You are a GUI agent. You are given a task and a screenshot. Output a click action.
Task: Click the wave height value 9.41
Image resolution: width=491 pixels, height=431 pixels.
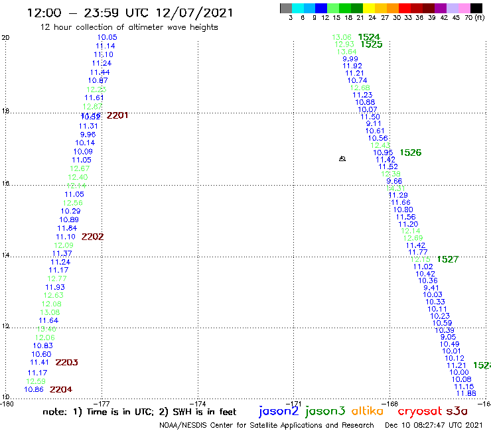[431, 288]
